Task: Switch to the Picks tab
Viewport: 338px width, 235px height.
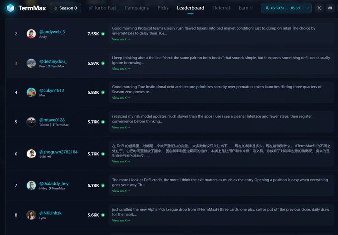Action: coord(163,8)
